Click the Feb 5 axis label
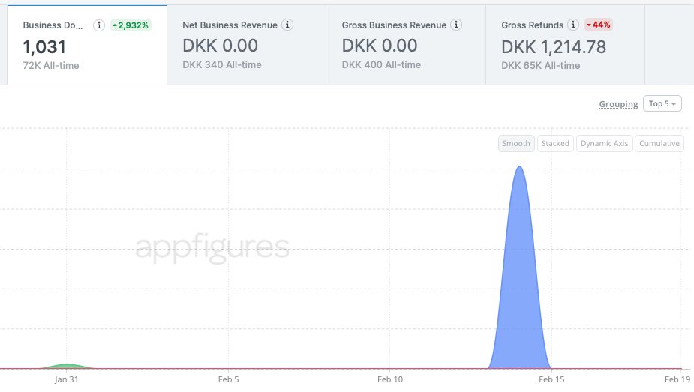The width and height of the screenshot is (694, 392). pos(228,379)
